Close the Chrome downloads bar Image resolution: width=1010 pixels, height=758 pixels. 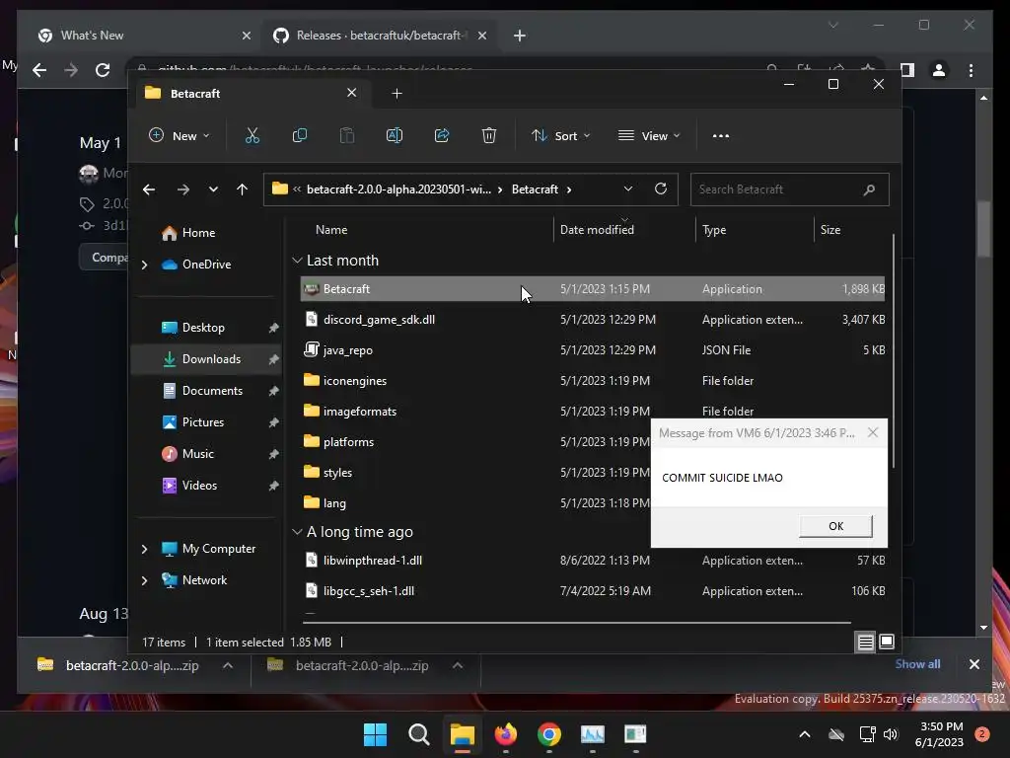(974, 664)
